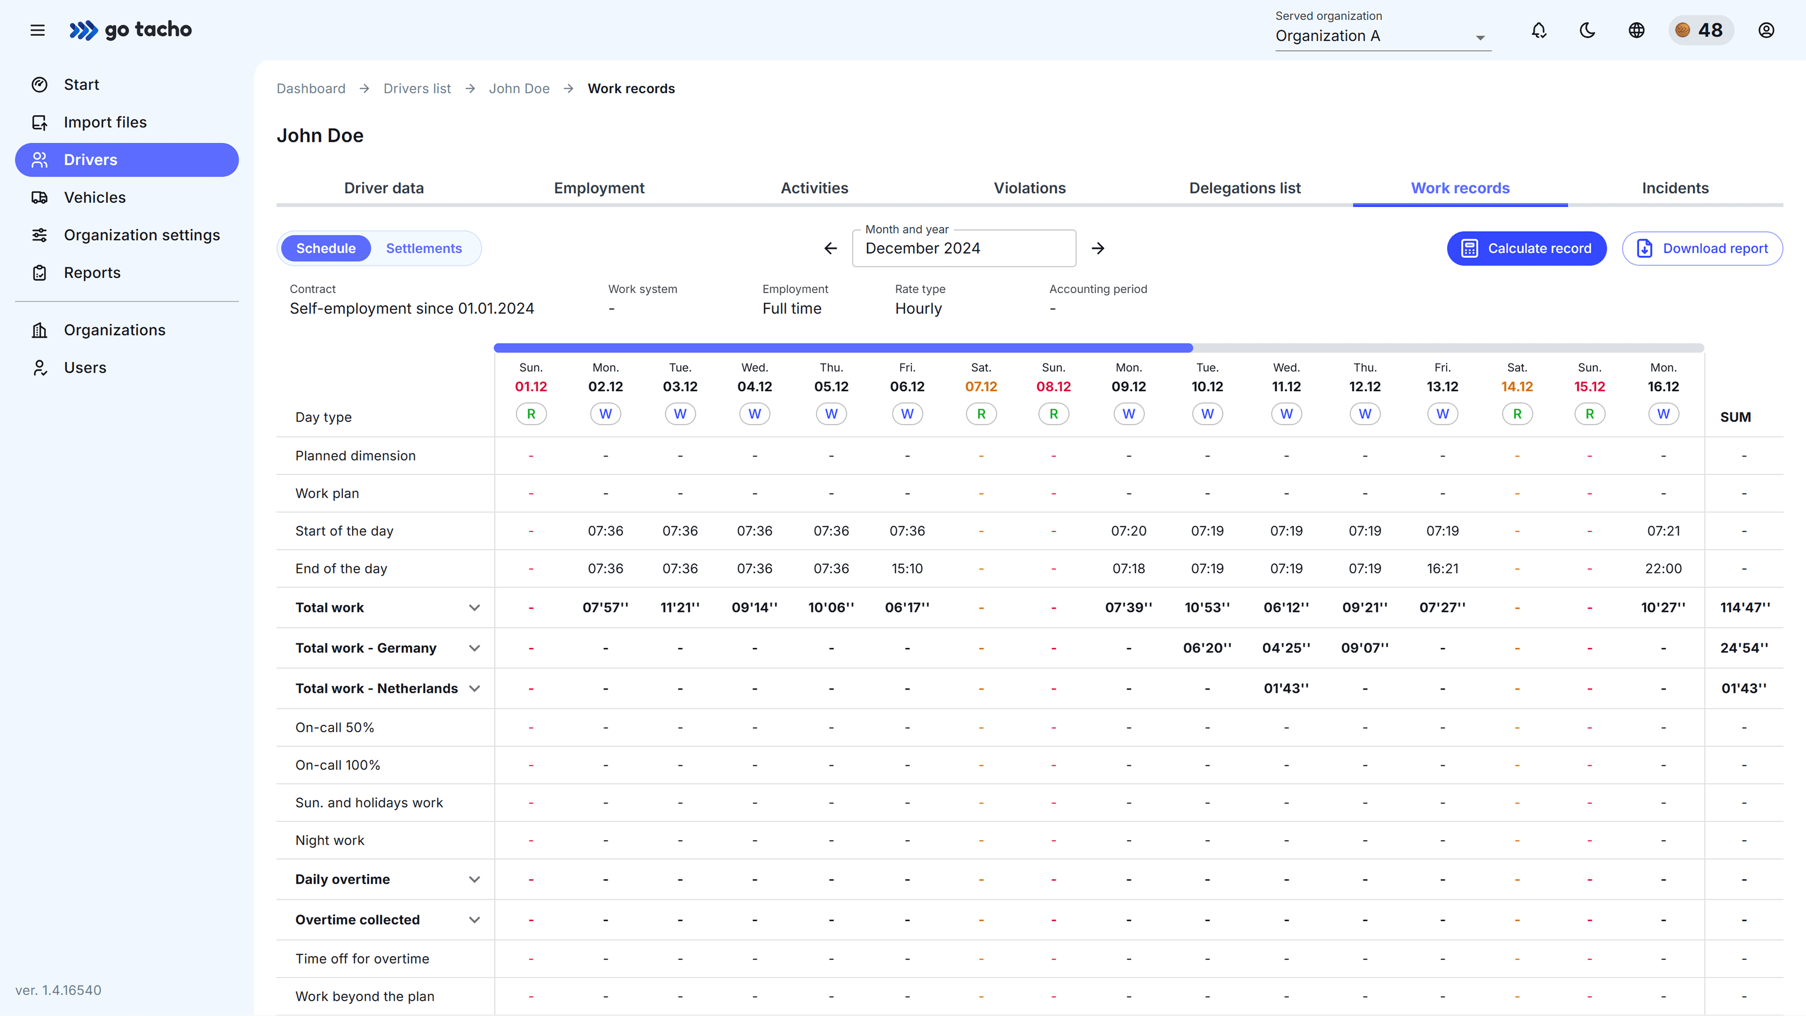The width and height of the screenshot is (1806, 1016).
Task: Switch to dark mode with the moon icon
Action: point(1586,30)
